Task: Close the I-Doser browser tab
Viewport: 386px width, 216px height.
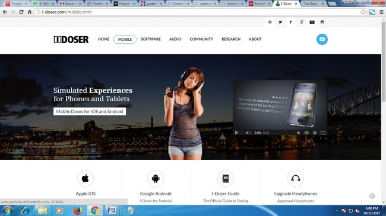Action: coord(296,4)
